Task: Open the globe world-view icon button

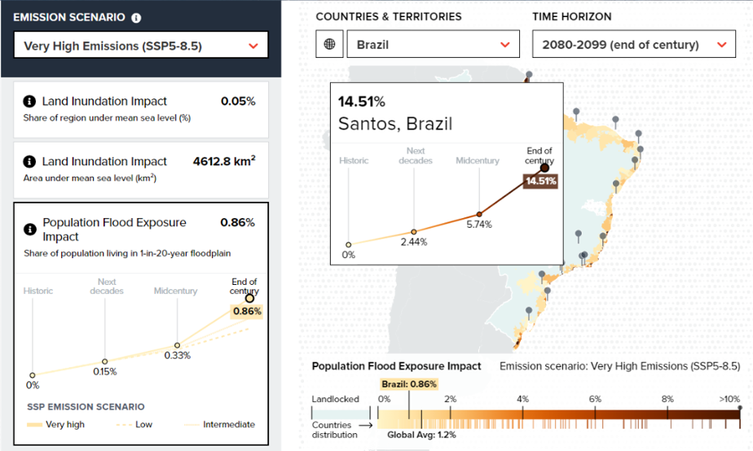Action: tap(329, 44)
